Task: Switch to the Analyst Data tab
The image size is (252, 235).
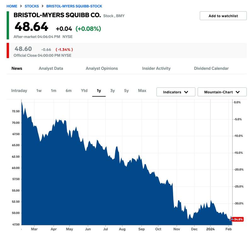Action: pyautogui.click(x=51, y=68)
